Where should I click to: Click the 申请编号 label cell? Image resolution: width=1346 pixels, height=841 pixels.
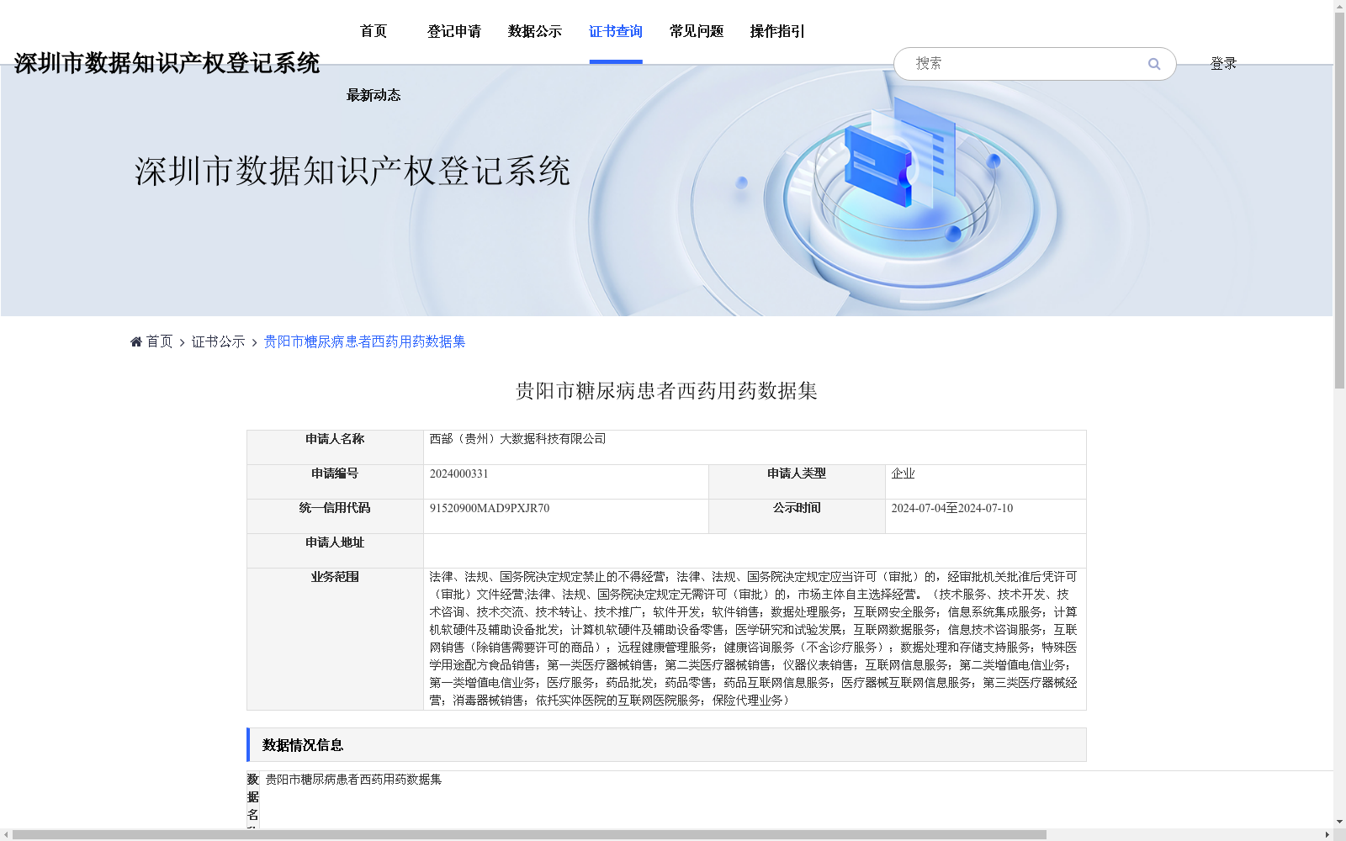[x=335, y=482]
